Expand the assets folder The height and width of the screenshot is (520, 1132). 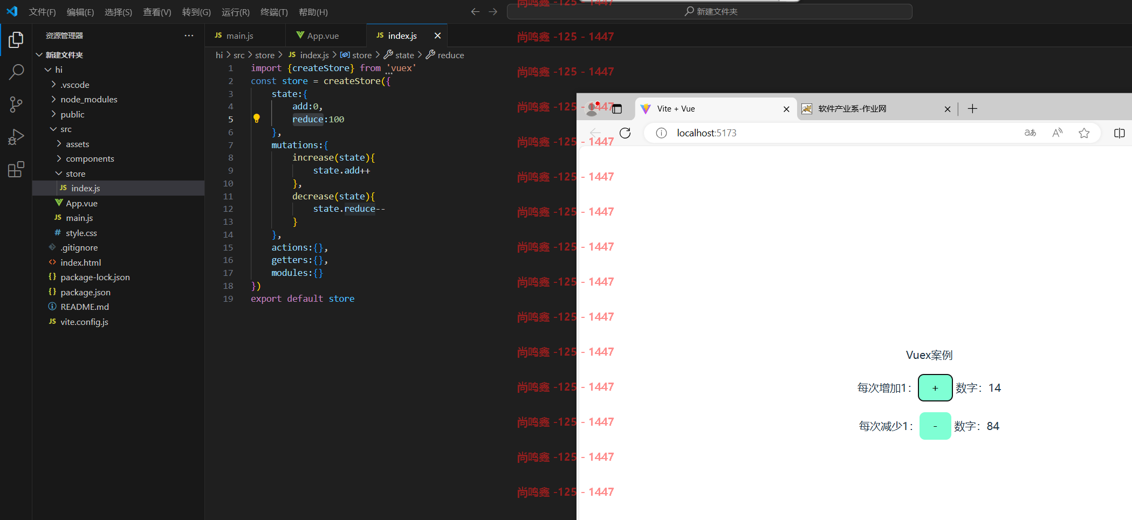tap(59, 144)
